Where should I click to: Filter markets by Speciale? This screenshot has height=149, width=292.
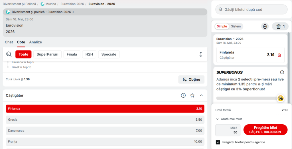point(109,54)
